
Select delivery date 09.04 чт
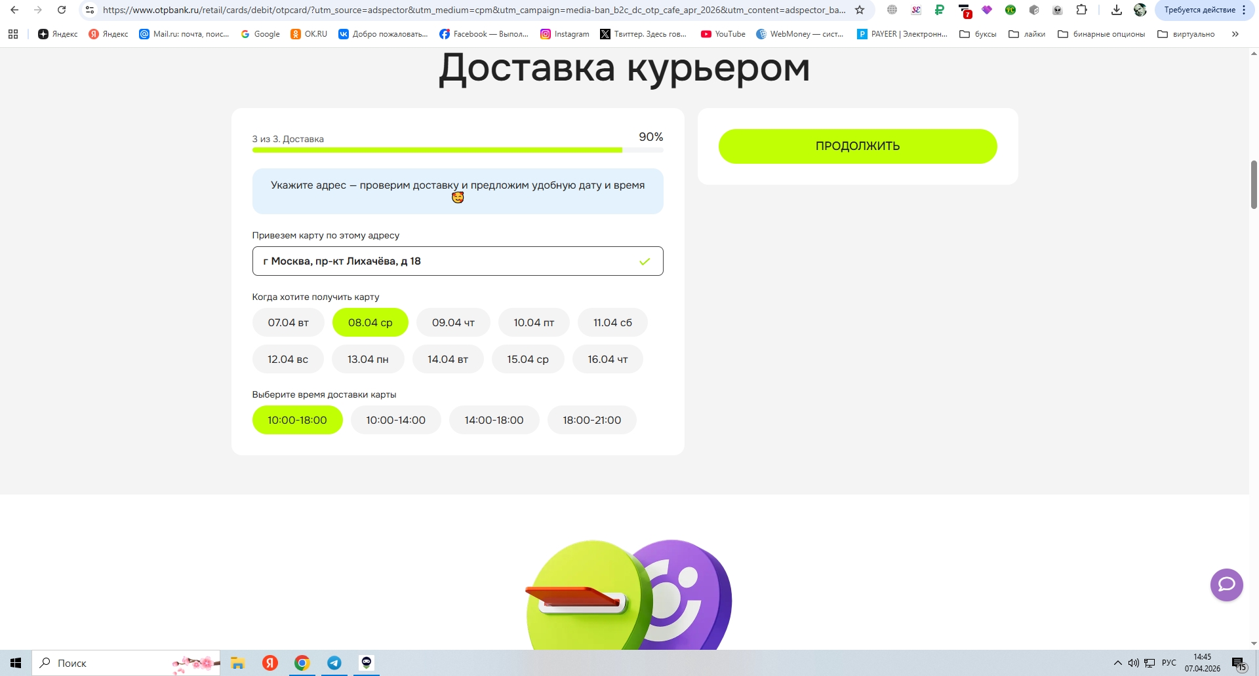[453, 322]
